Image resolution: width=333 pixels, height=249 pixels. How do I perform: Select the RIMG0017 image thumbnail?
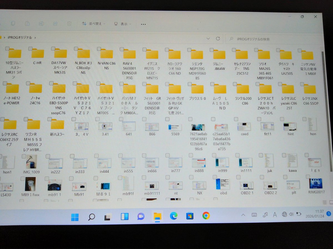pos(316,183)
